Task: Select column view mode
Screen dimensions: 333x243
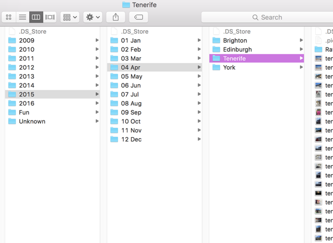Action: 36,17
